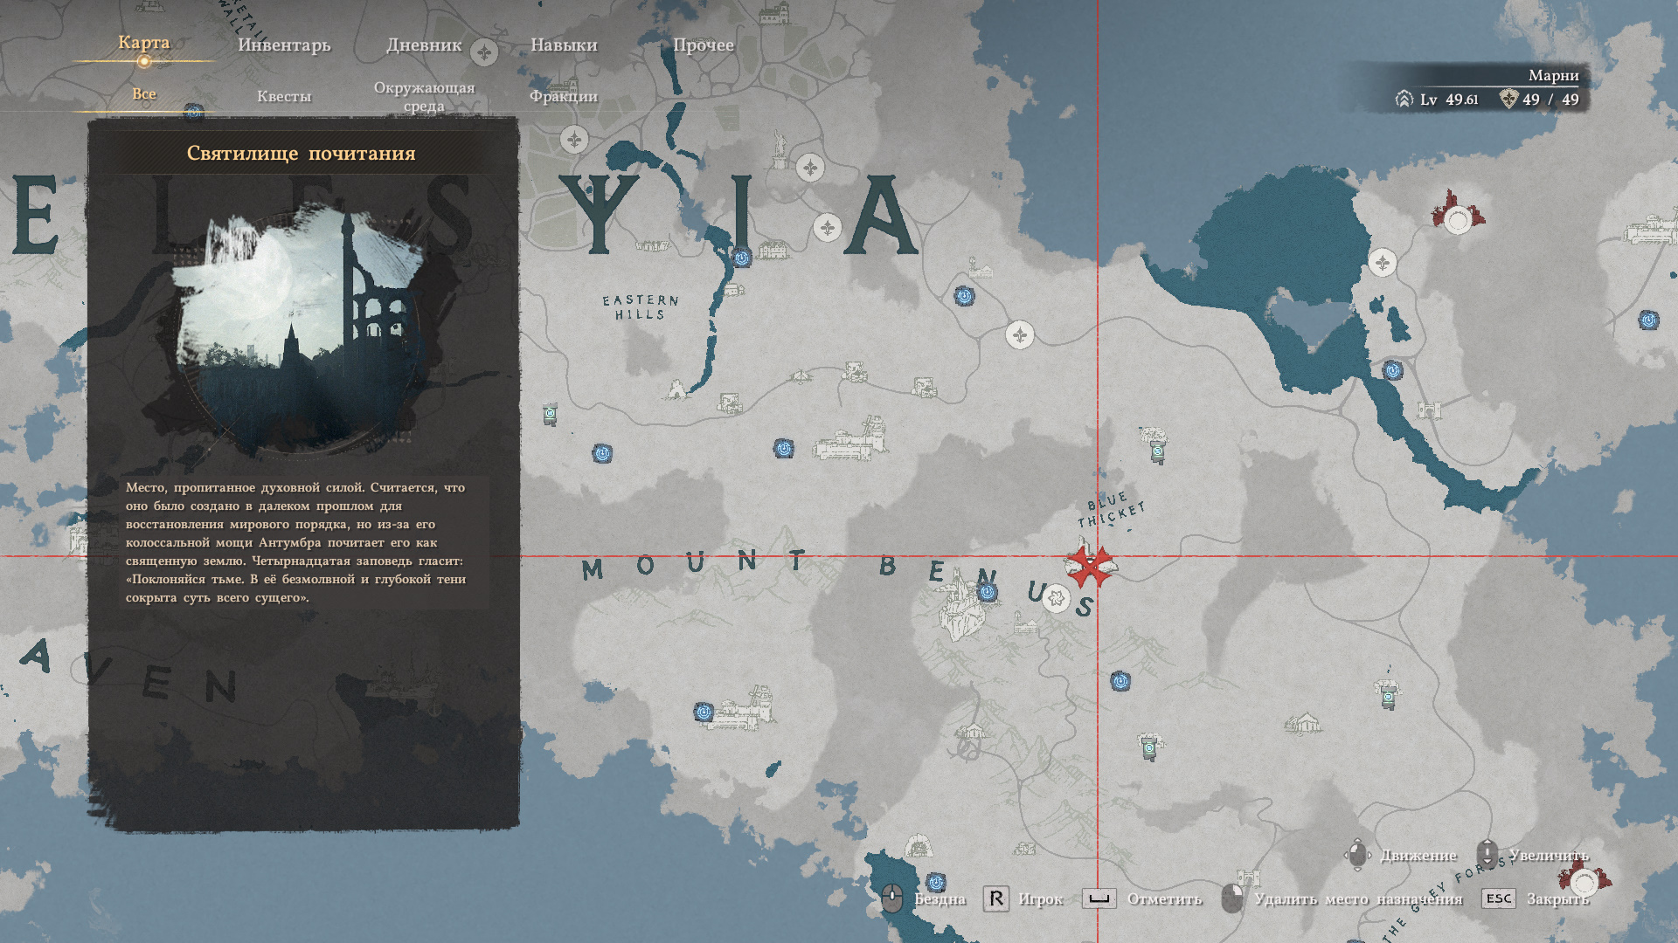This screenshot has height=943, width=1678.
Task: Select the Фракции map filter
Action: (x=564, y=96)
